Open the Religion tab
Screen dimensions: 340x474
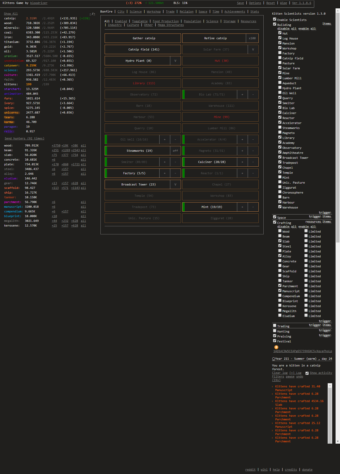(x=186, y=12)
